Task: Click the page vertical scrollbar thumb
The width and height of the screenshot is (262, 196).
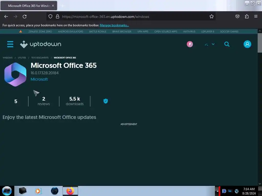Action: pyautogui.click(x=260, y=43)
